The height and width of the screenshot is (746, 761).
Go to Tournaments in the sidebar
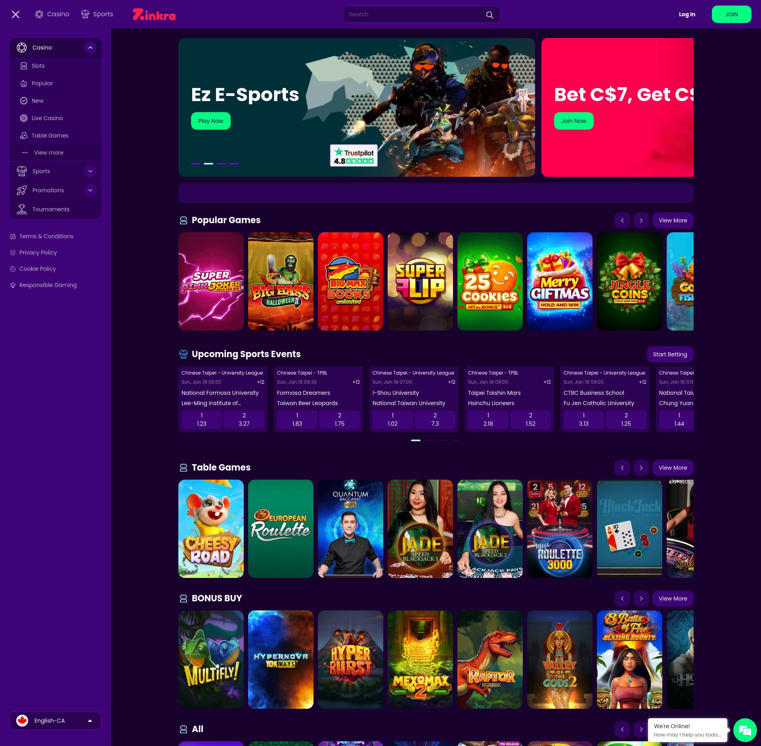[x=51, y=209]
